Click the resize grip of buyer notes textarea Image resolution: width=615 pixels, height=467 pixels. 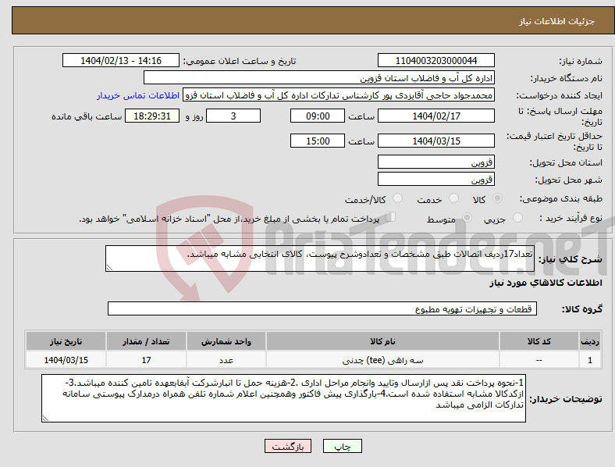[x=45, y=419]
